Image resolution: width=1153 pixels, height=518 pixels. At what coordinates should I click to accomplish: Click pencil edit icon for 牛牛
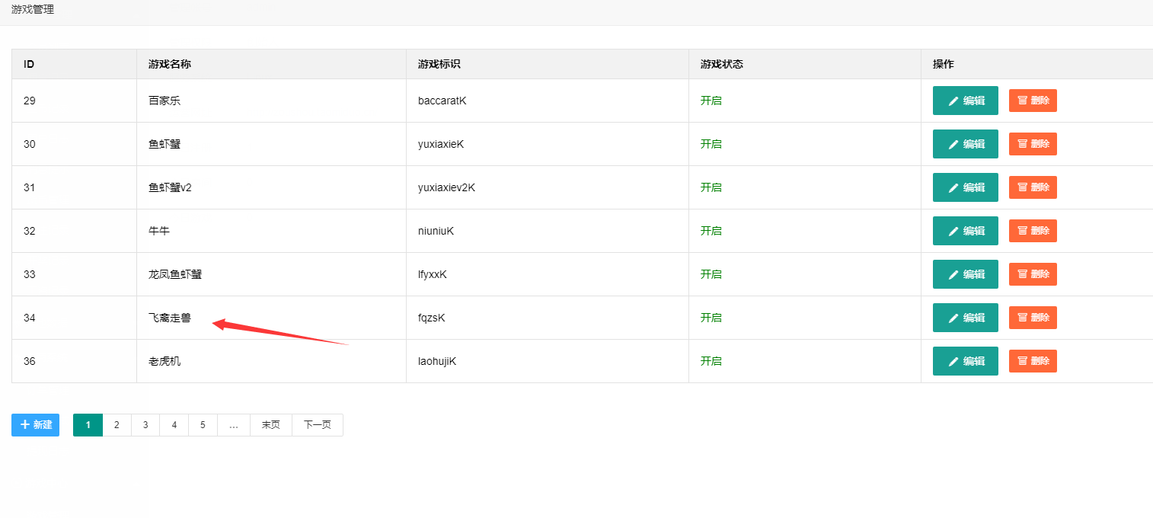click(953, 231)
